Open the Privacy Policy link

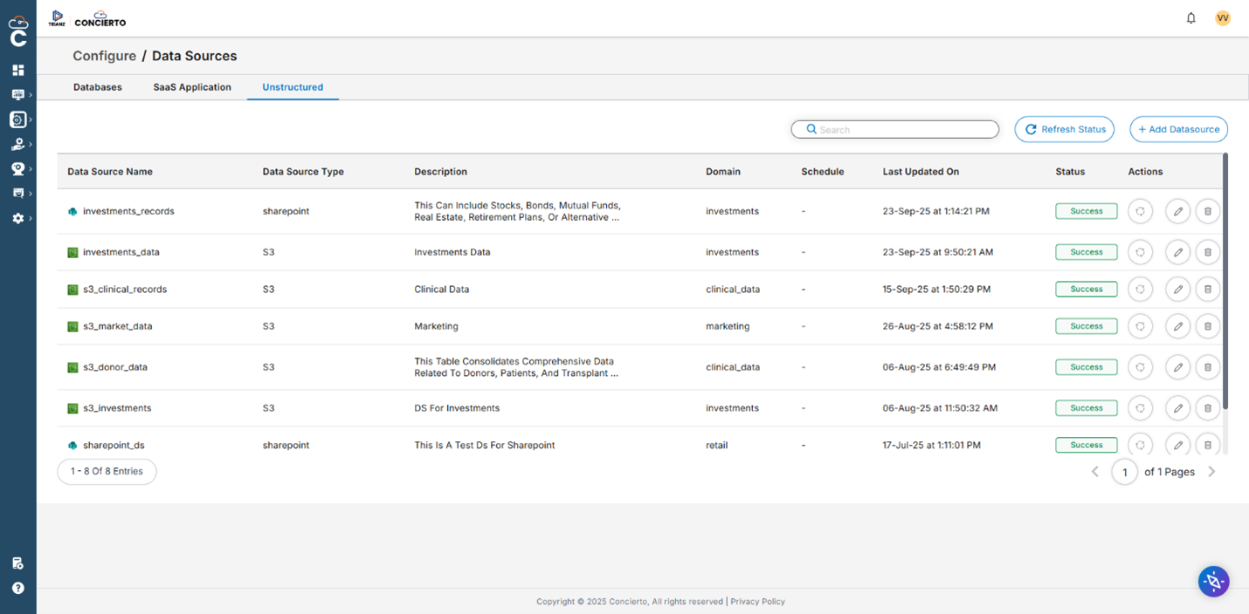tap(757, 601)
